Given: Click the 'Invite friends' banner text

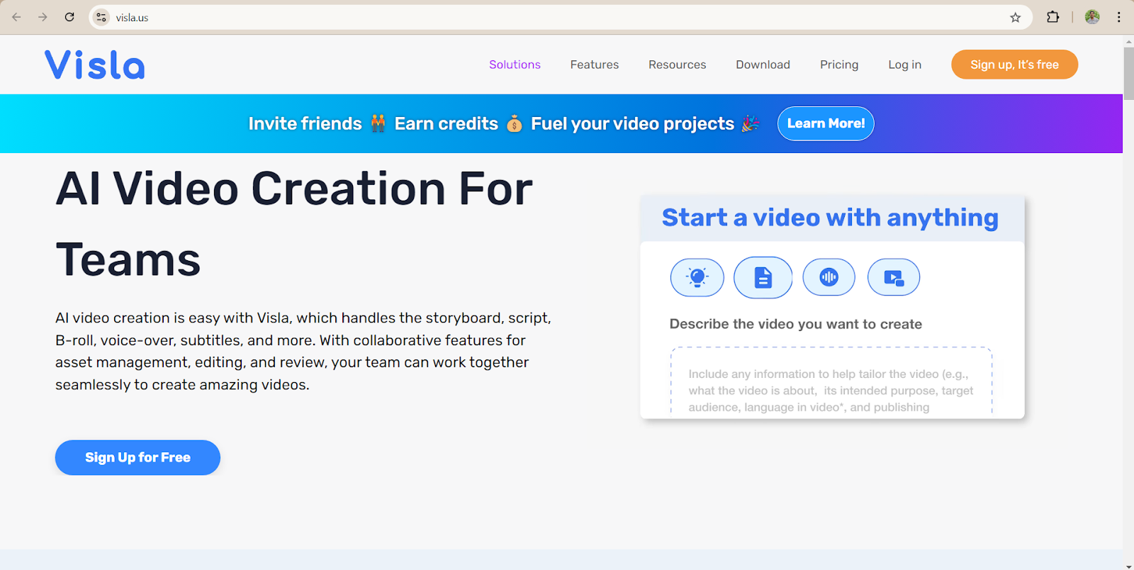Looking at the screenshot, I should tap(305, 123).
